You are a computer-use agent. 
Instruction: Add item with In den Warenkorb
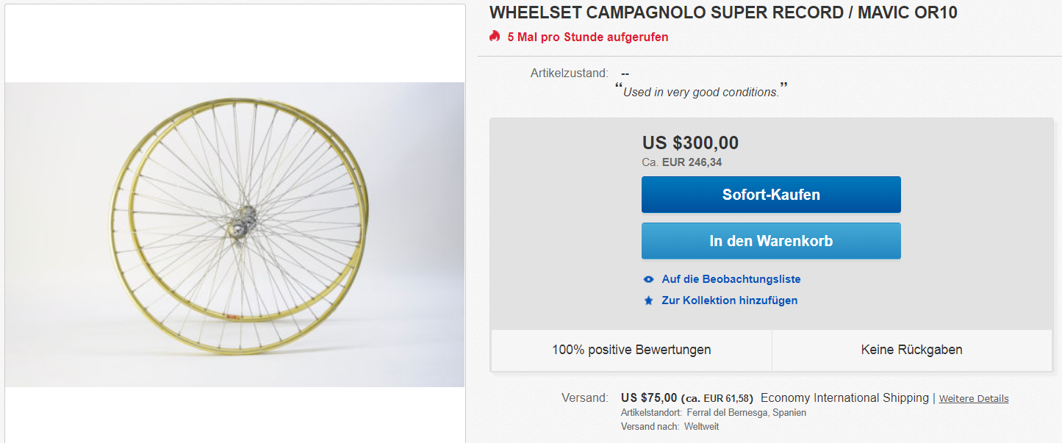(x=771, y=241)
